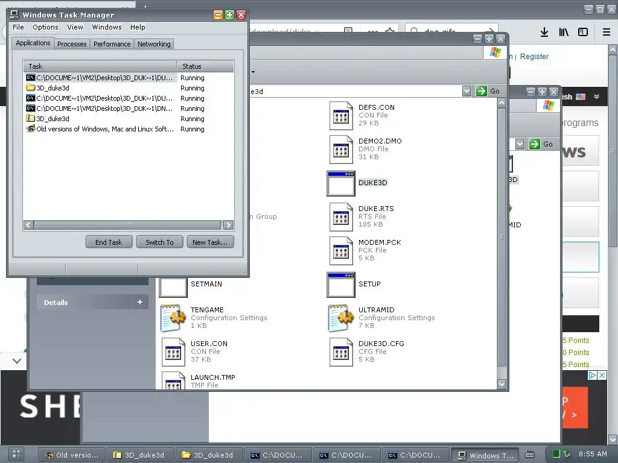Open the File menu in Task Manager

click(18, 27)
